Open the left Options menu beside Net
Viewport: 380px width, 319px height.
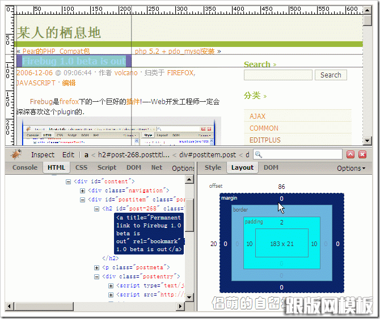click(x=183, y=169)
